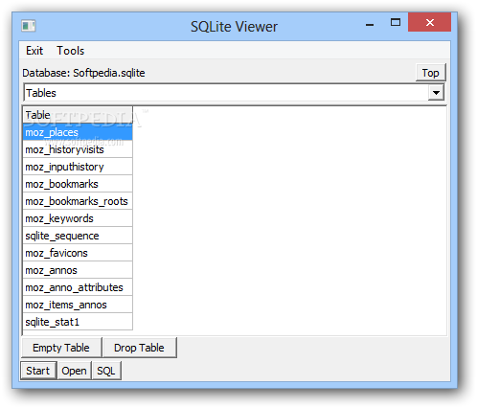Click the Table column header
The width and height of the screenshot is (477, 408).
click(x=78, y=115)
